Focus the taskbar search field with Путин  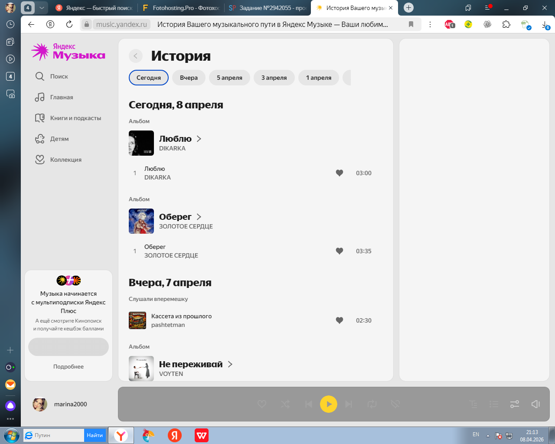[x=54, y=435]
